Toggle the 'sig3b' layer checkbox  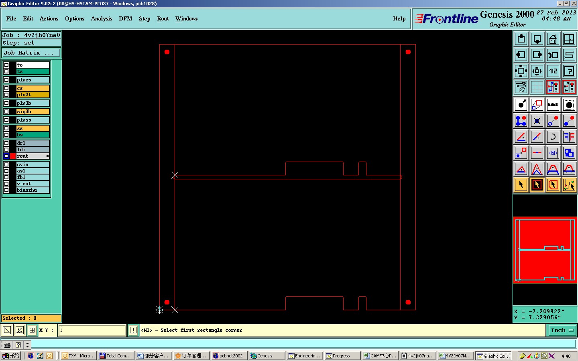[x=6, y=112]
